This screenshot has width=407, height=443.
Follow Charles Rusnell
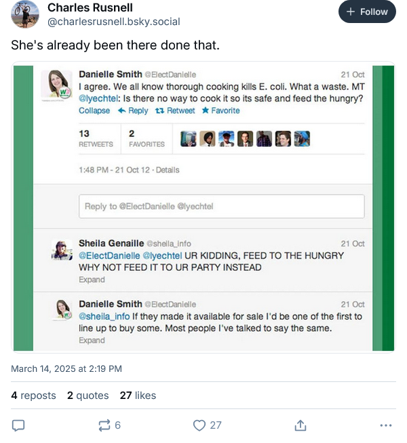coord(367,12)
